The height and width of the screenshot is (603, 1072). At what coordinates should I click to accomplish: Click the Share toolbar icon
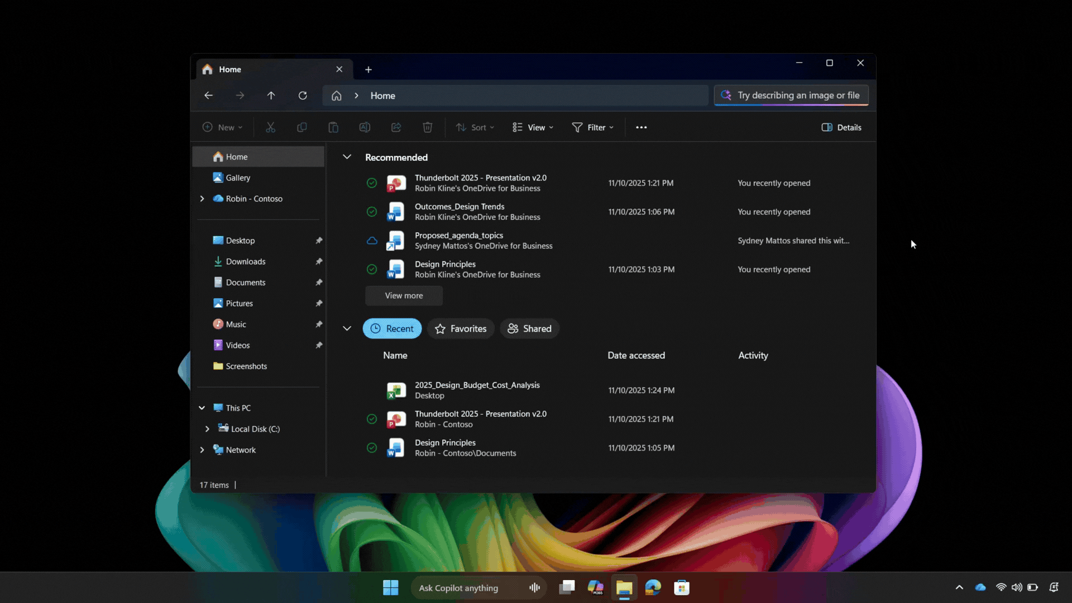click(x=396, y=127)
